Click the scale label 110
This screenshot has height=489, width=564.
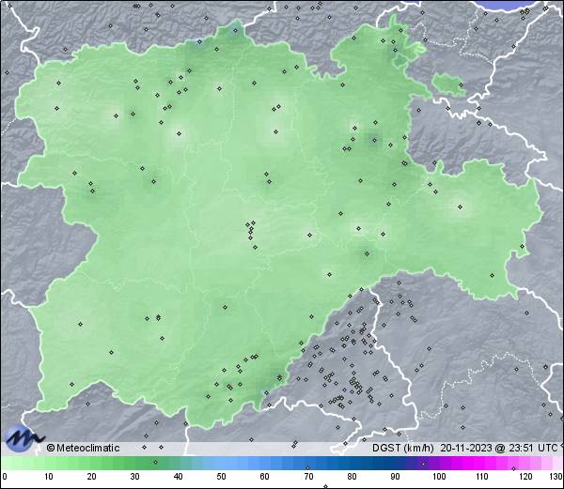(482, 477)
